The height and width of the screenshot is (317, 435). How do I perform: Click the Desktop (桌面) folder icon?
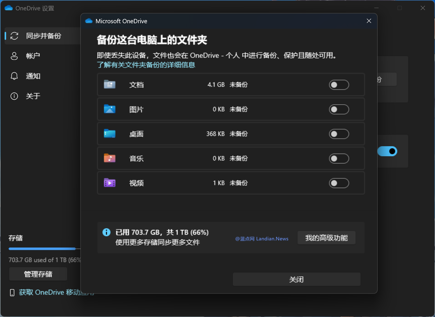pos(109,133)
